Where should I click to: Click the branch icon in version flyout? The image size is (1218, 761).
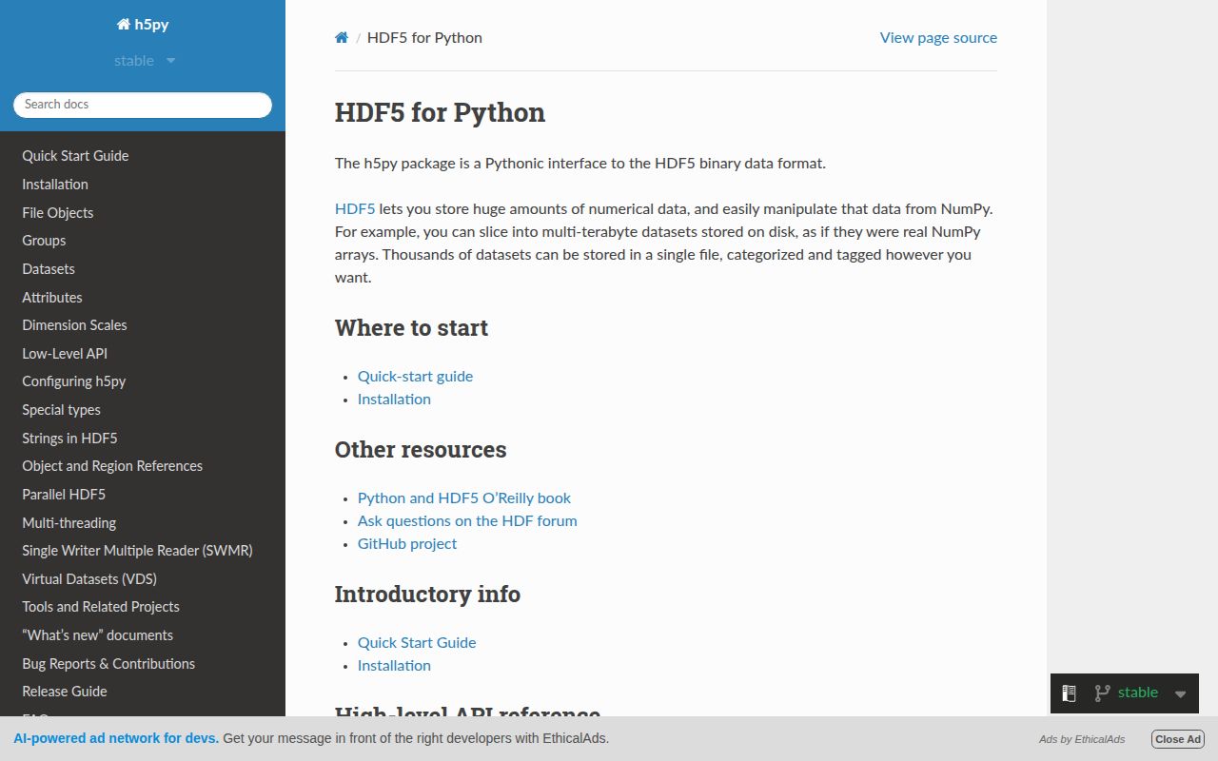[x=1102, y=693]
